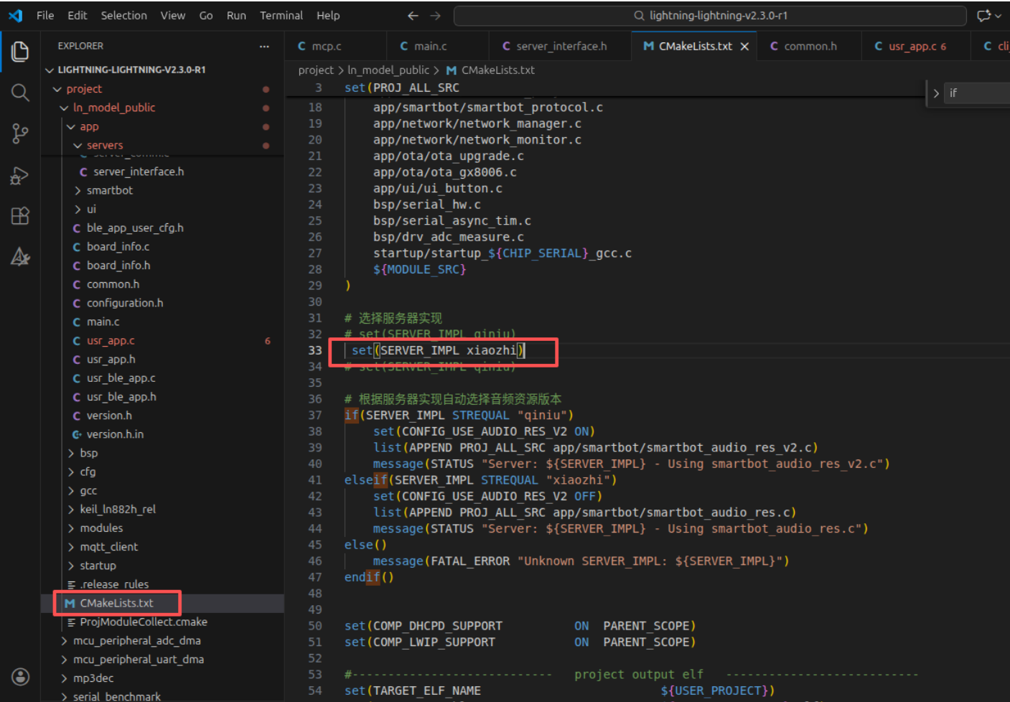1010x702 pixels.
Task: Open ProjModuleCollect.cmake in the file tree
Action: (162, 622)
